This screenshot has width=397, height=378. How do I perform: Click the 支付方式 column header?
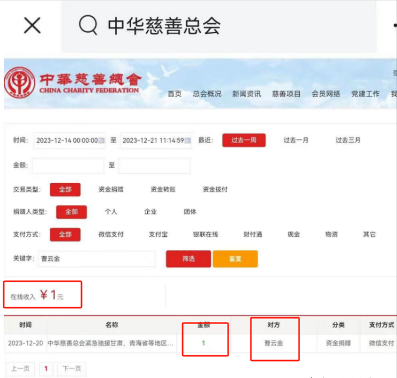pos(382,325)
